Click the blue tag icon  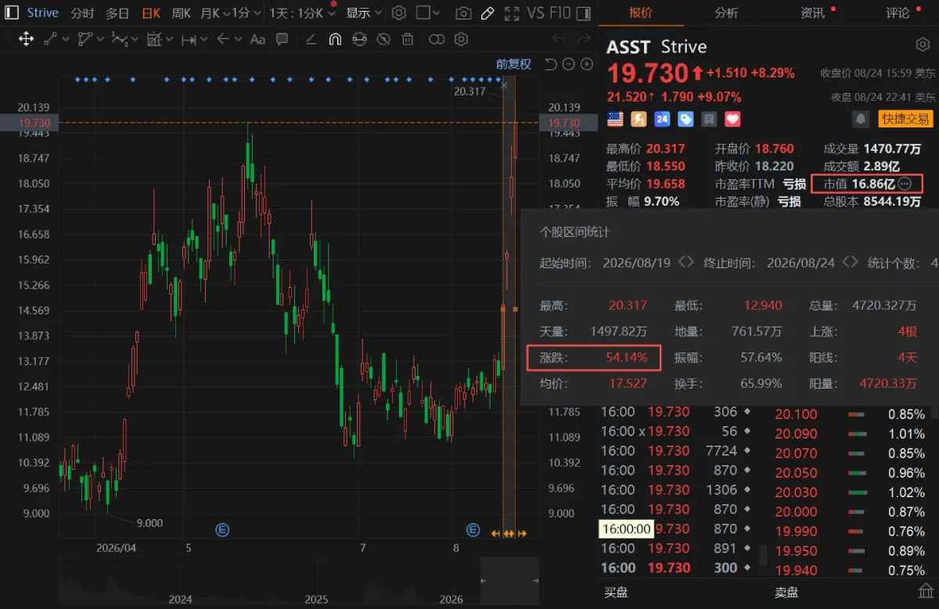[x=685, y=119]
